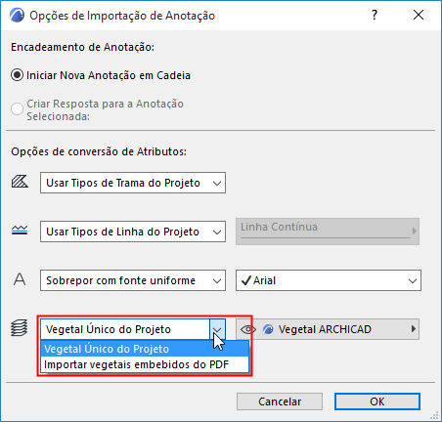Click the Cancelar button
The height and width of the screenshot is (422, 442).
[x=280, y=401]
